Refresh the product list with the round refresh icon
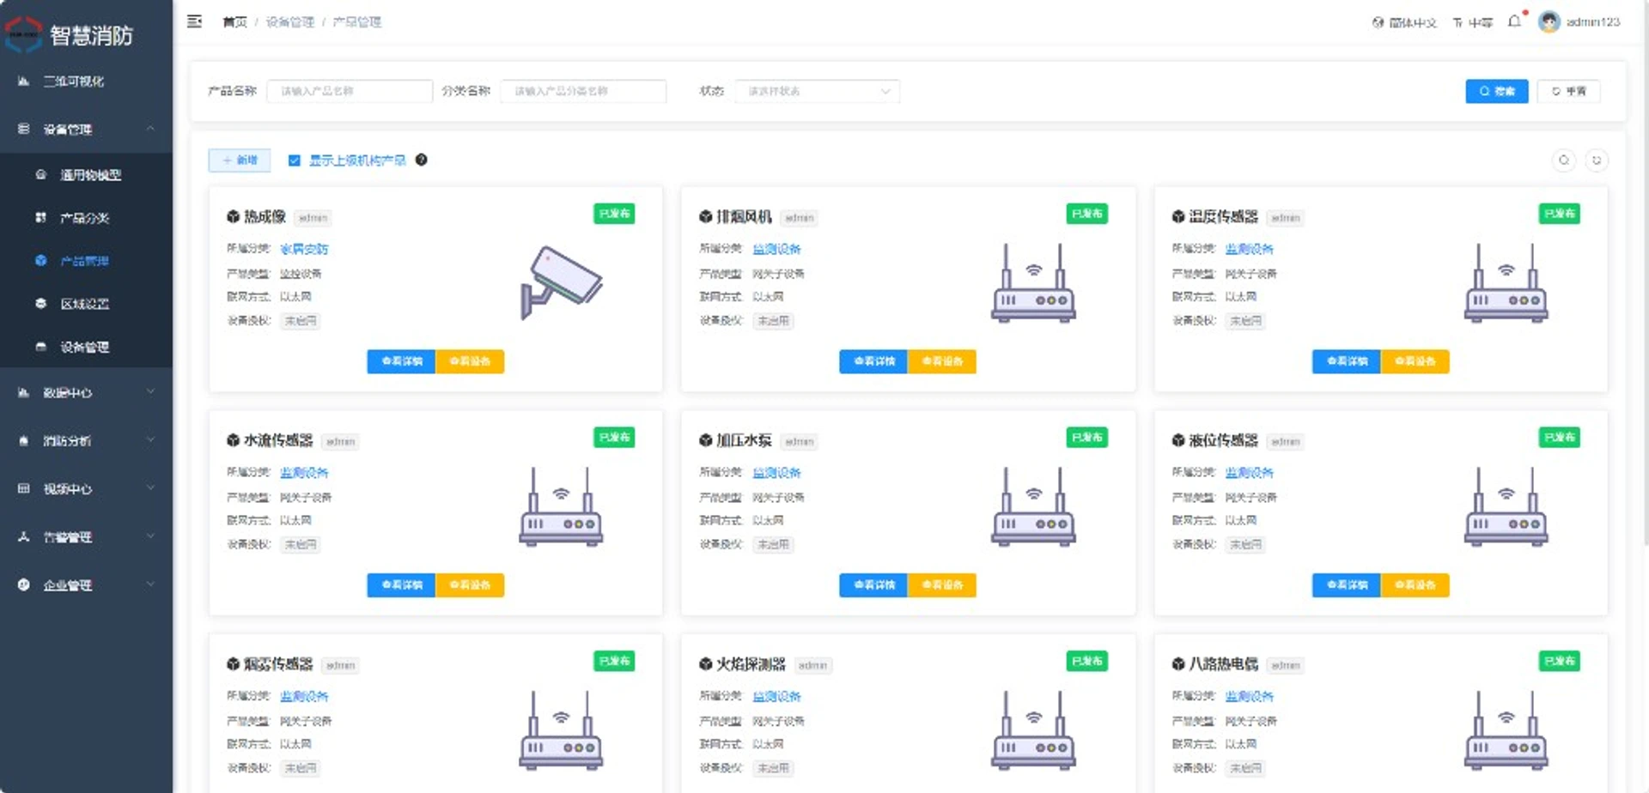The height and width of the screenshot is (793, 1649). click(x=1597, y=160)
